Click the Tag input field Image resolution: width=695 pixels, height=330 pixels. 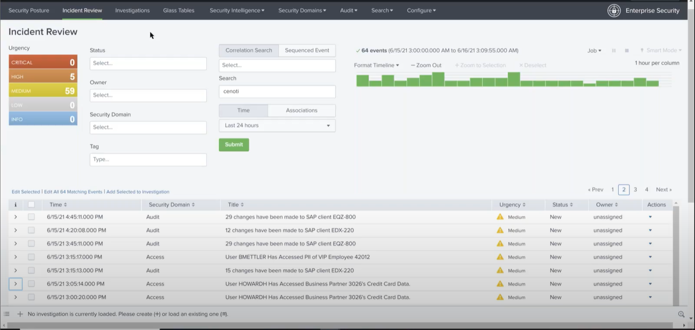point(148,159)
